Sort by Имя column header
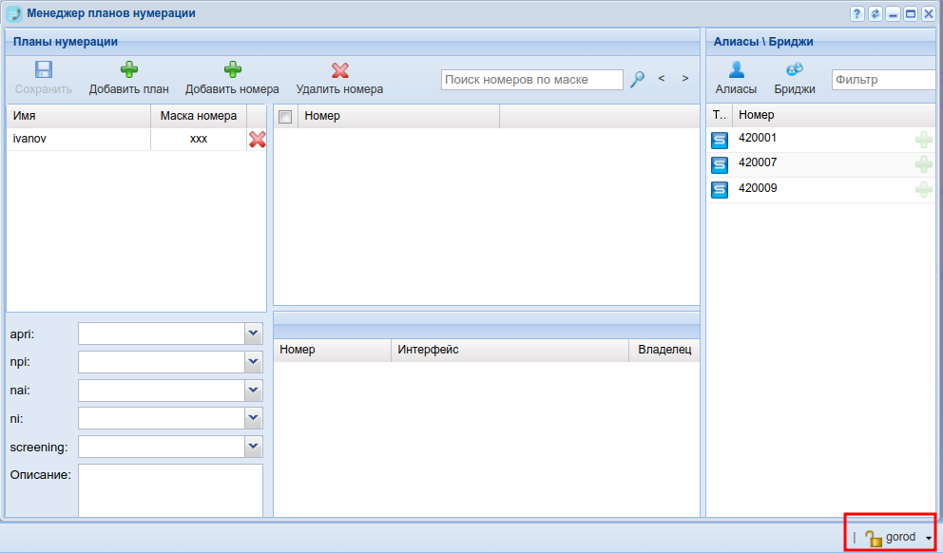This screenshot has width=943, height=553. click(x=78, y=116)
